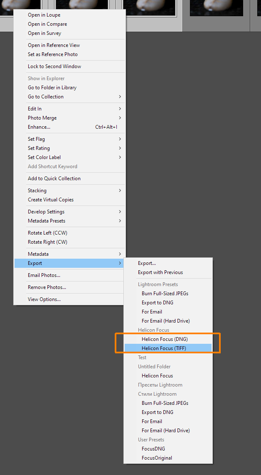This screenshot has height=475, width=261.
Task: Add photo to Quick Collection
Action: [x=54, y=179]
